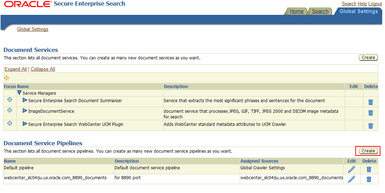Delete the ImageDocumentService entry

371,112
